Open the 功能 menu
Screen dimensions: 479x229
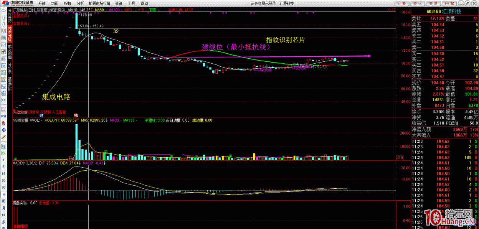click(x=55, y=3)
